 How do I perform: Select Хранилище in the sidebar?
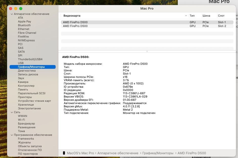coord(26,105)
